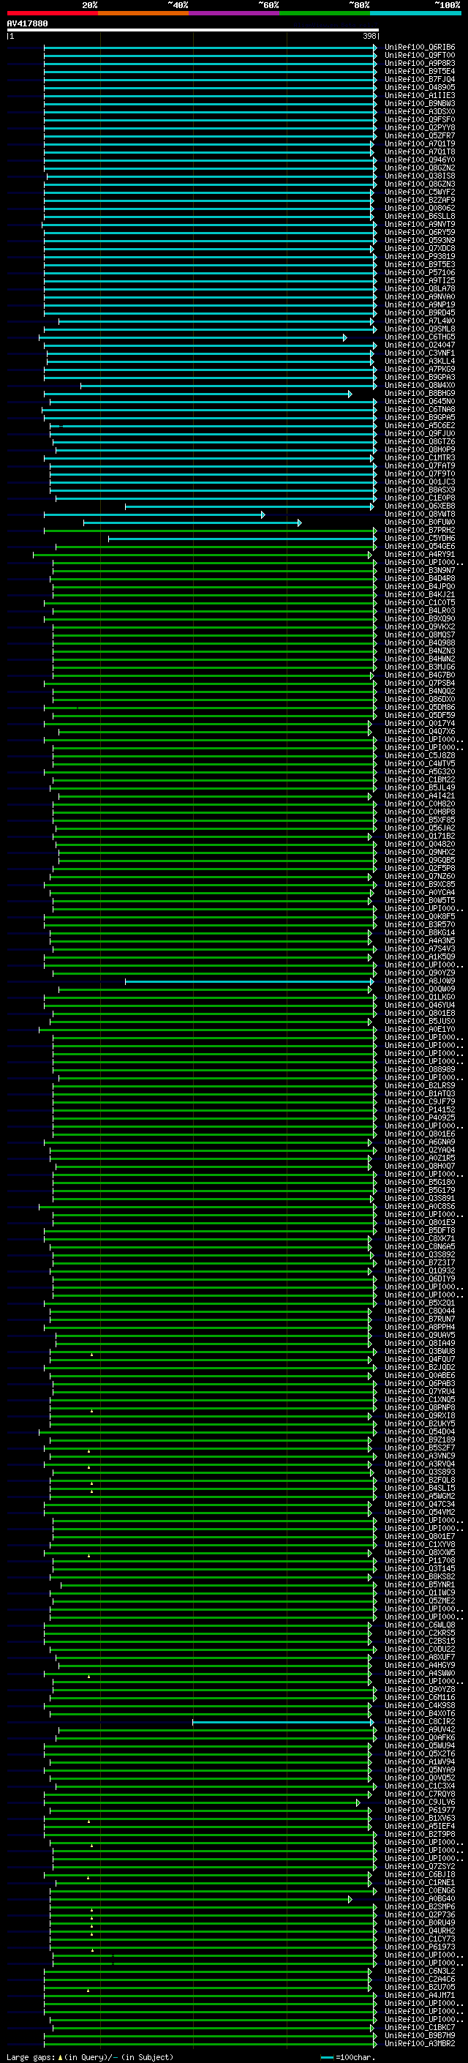Viewport: 468px width, 2063px height.
Task: Open the UniRef100_Q9FT00 hit label
Action: tap(419, 56)
